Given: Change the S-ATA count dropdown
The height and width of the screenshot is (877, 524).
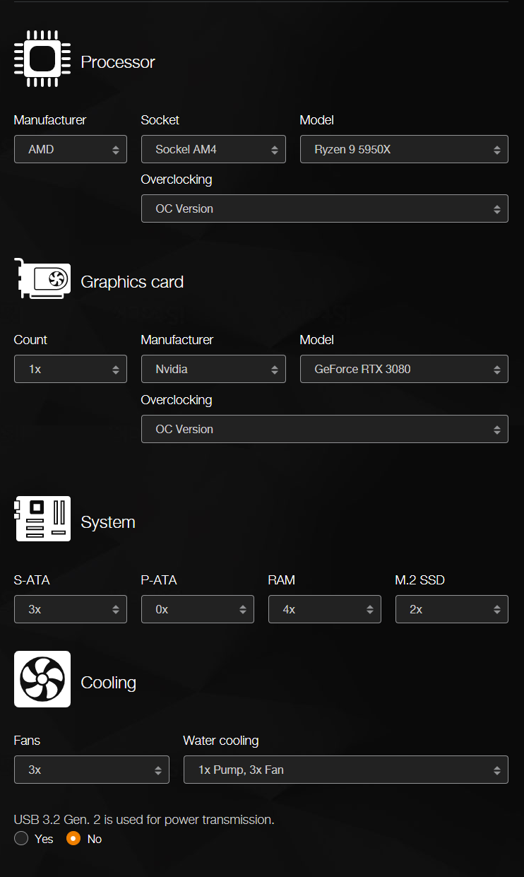Looking at the screenshot, I should click(x=71, y=609).
